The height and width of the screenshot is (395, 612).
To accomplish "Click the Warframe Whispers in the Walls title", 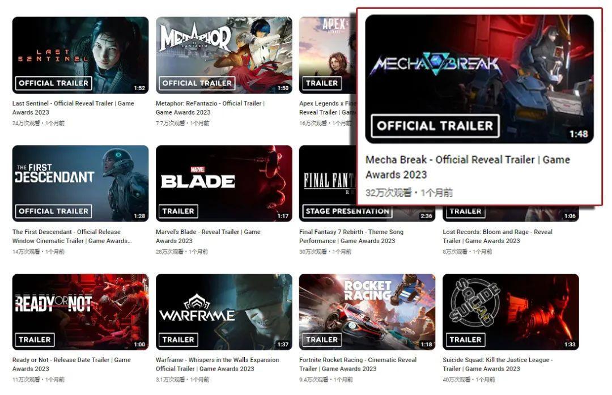I will coord(218,364).
